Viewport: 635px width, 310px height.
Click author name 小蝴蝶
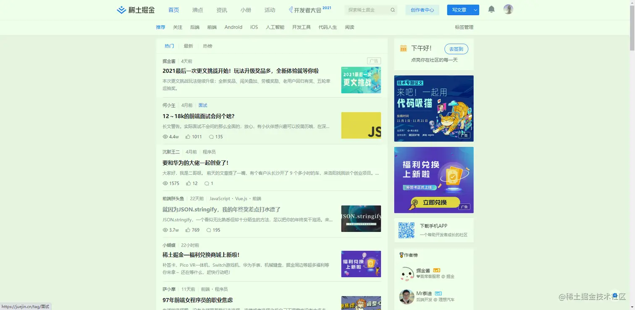(169, 245)
